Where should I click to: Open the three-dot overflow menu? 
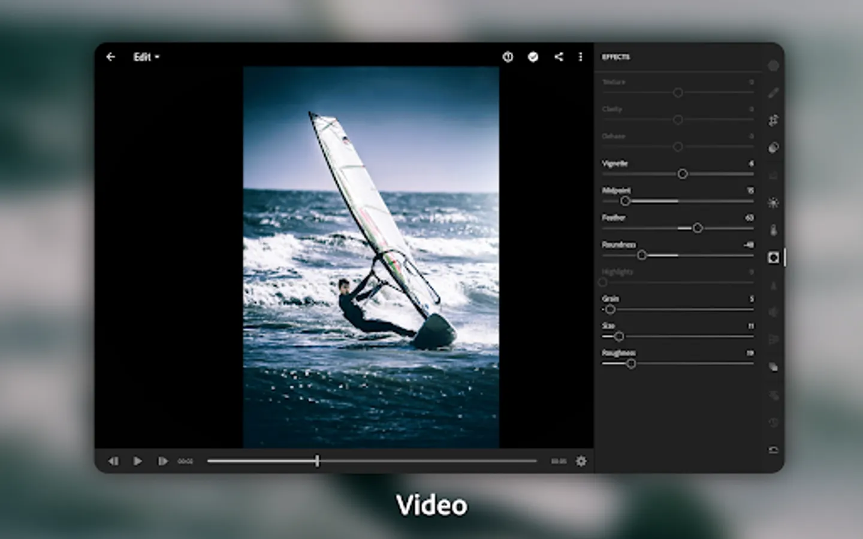pyautogui.click(x=580, y=57)
